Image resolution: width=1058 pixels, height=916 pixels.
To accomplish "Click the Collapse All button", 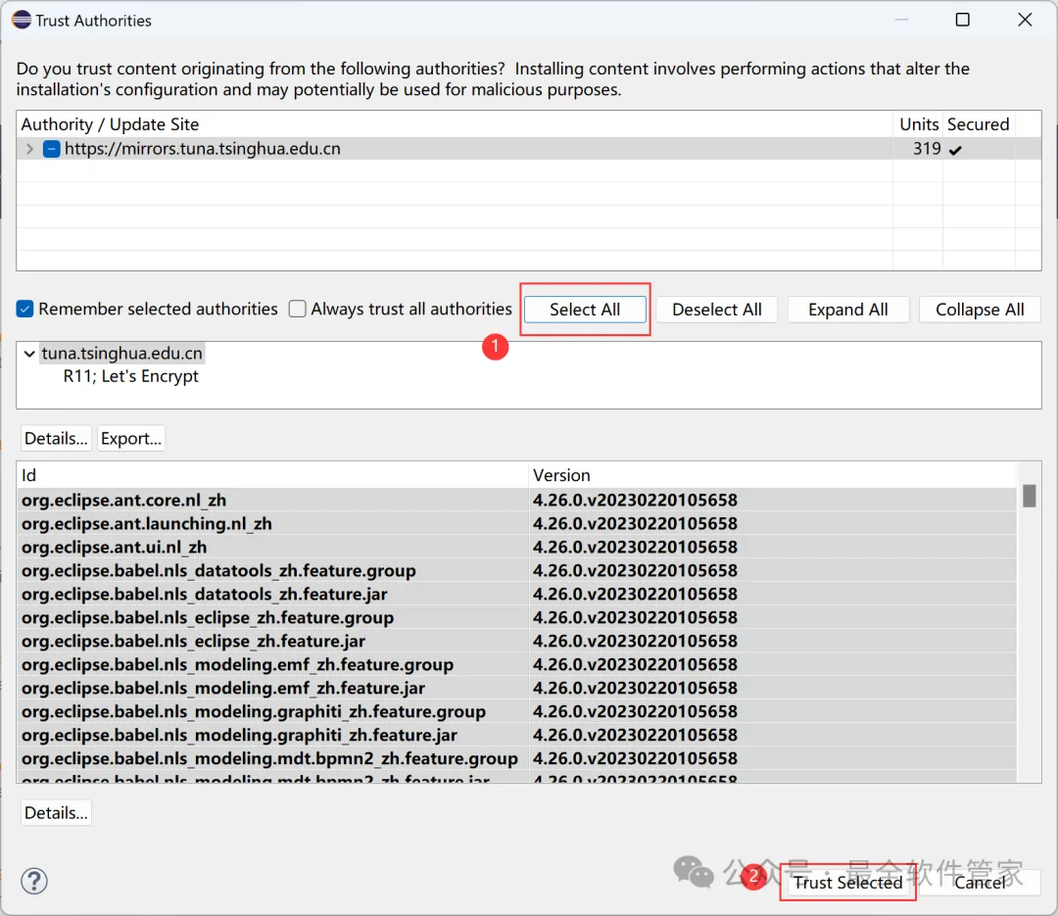I will [979, 310].
